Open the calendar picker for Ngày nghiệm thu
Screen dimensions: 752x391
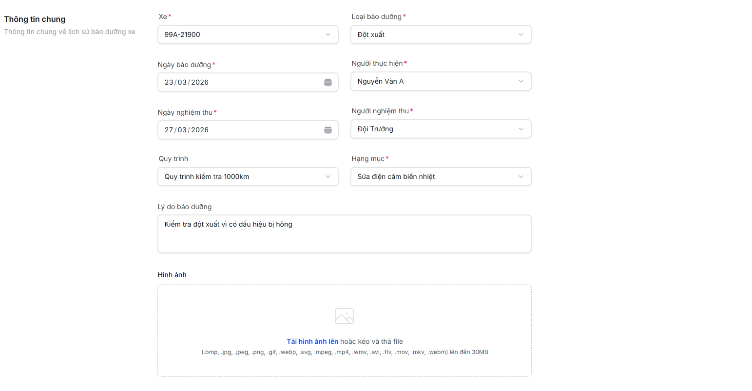coord(328,130)
